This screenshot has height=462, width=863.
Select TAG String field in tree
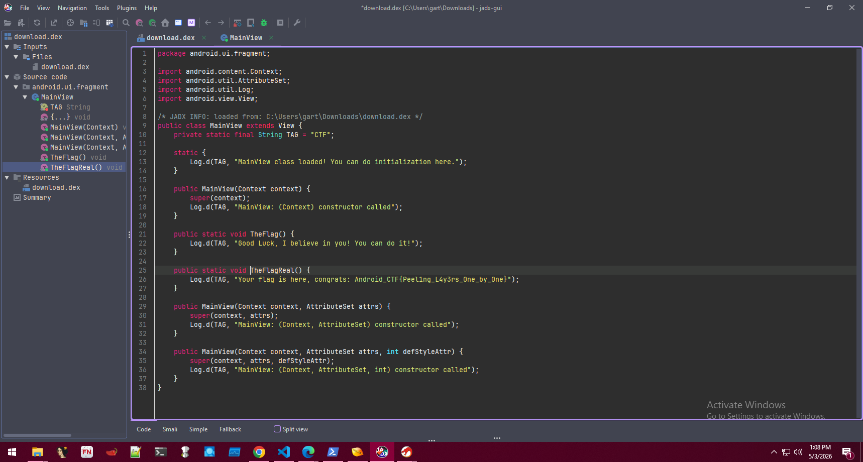pos(65,107)
